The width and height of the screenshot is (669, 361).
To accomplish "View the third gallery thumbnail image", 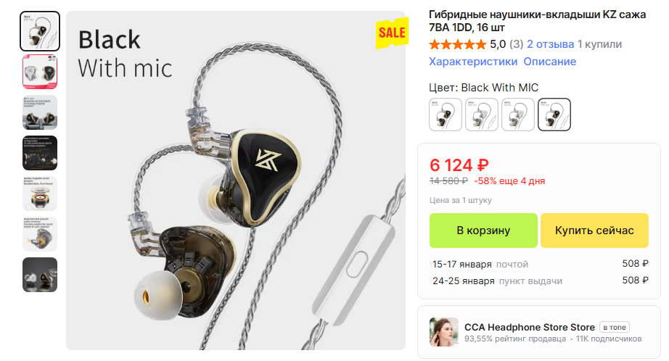I will 40,112.
